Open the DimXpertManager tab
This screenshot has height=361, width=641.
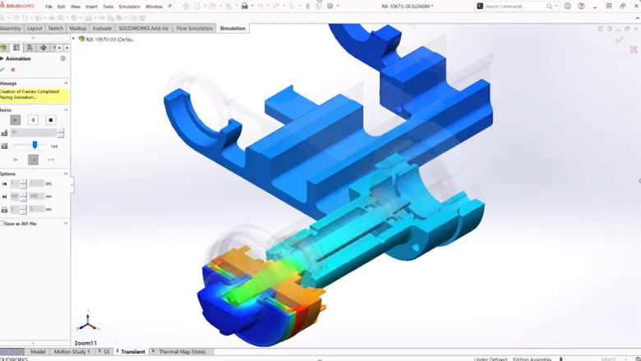(x=44, y=48)
